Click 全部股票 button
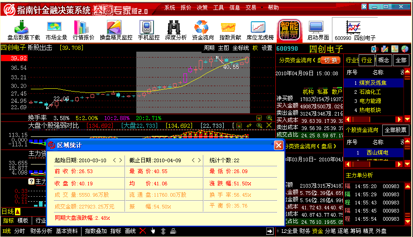 (x=396, y=130)
